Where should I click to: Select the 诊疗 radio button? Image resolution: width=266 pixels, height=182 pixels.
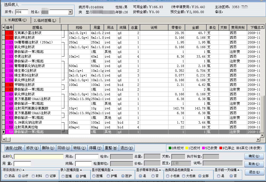point(20,176)
